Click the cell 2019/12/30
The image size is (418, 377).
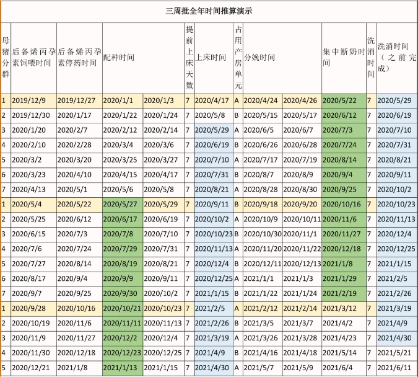(x=34, y=115)
